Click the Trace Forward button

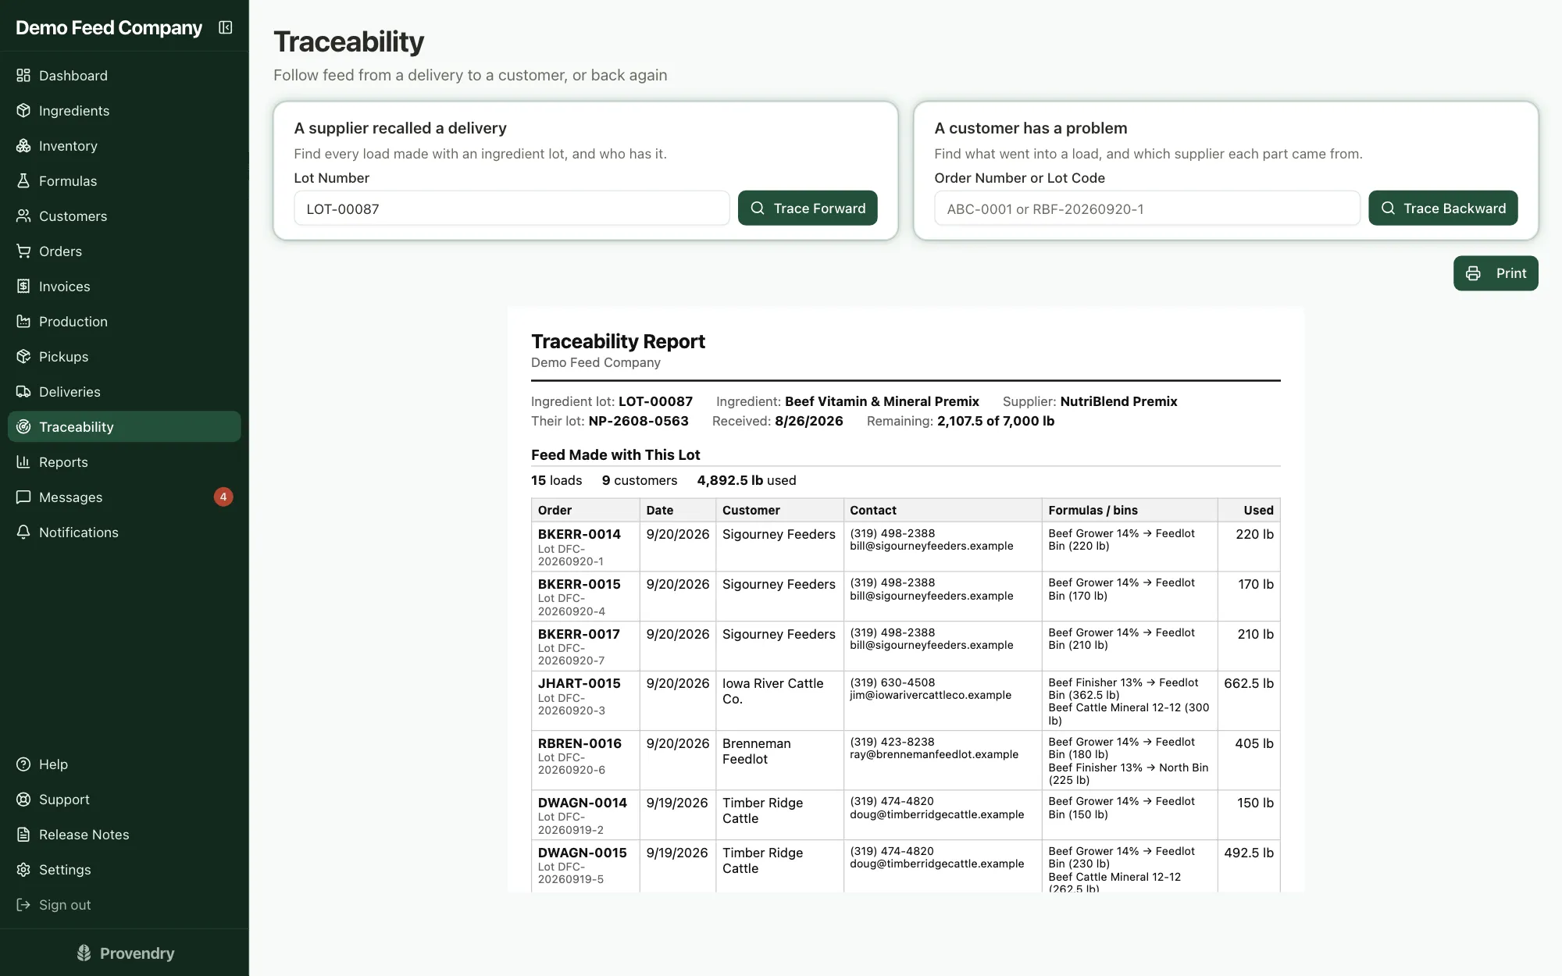(x=808, y=208)
